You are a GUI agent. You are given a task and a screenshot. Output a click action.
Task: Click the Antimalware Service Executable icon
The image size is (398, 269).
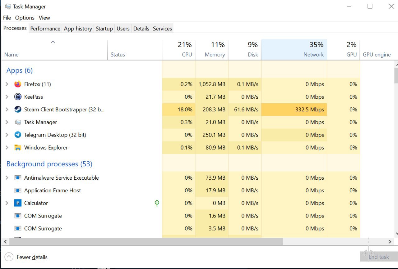point(18,178)
